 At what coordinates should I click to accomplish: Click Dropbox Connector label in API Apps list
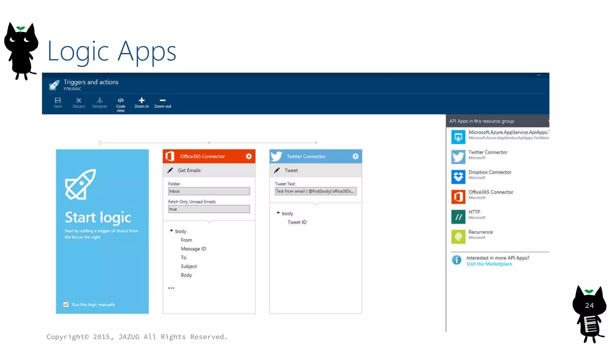[x=490, y=172]
